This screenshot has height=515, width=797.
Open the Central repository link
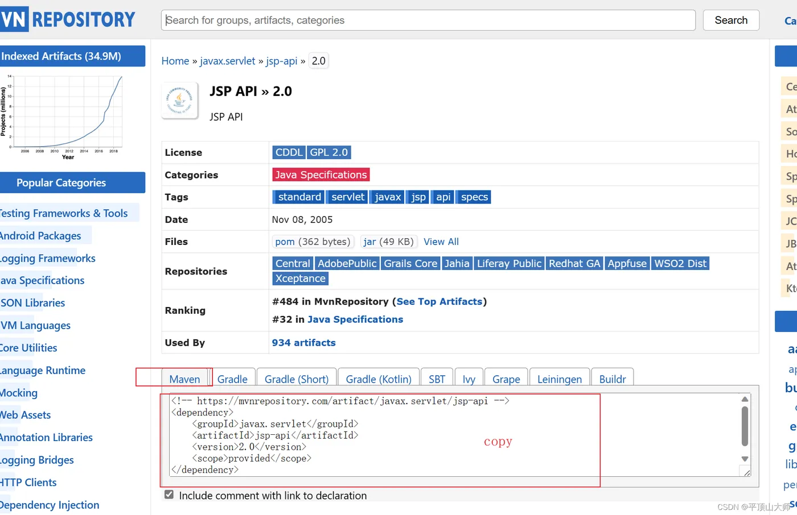tap(293, 263)
